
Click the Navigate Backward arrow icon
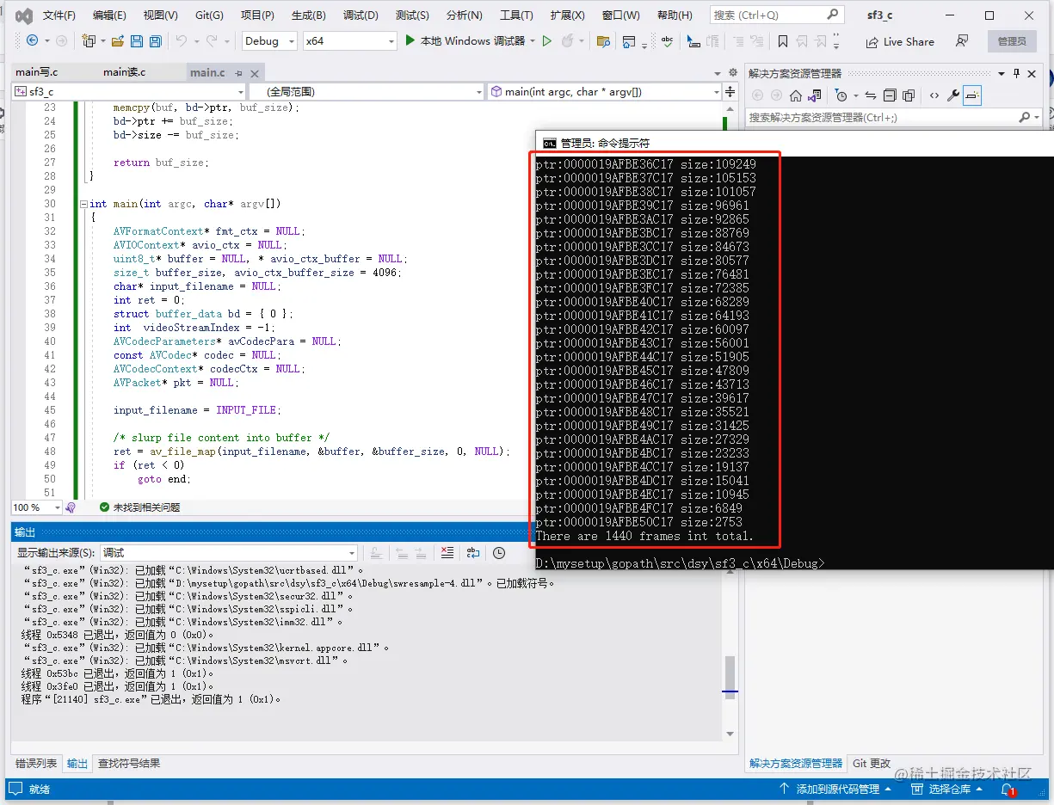(32, 40)
